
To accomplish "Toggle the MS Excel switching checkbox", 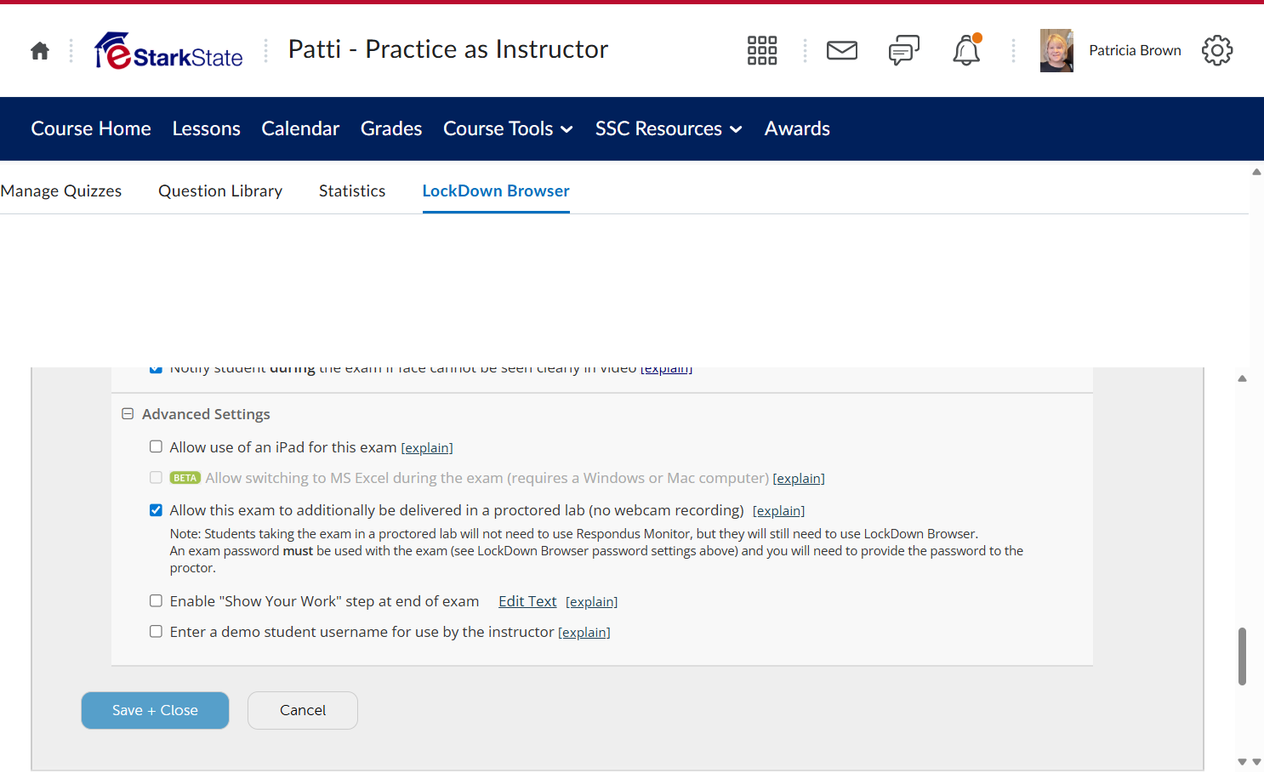I will coord(156,477).
